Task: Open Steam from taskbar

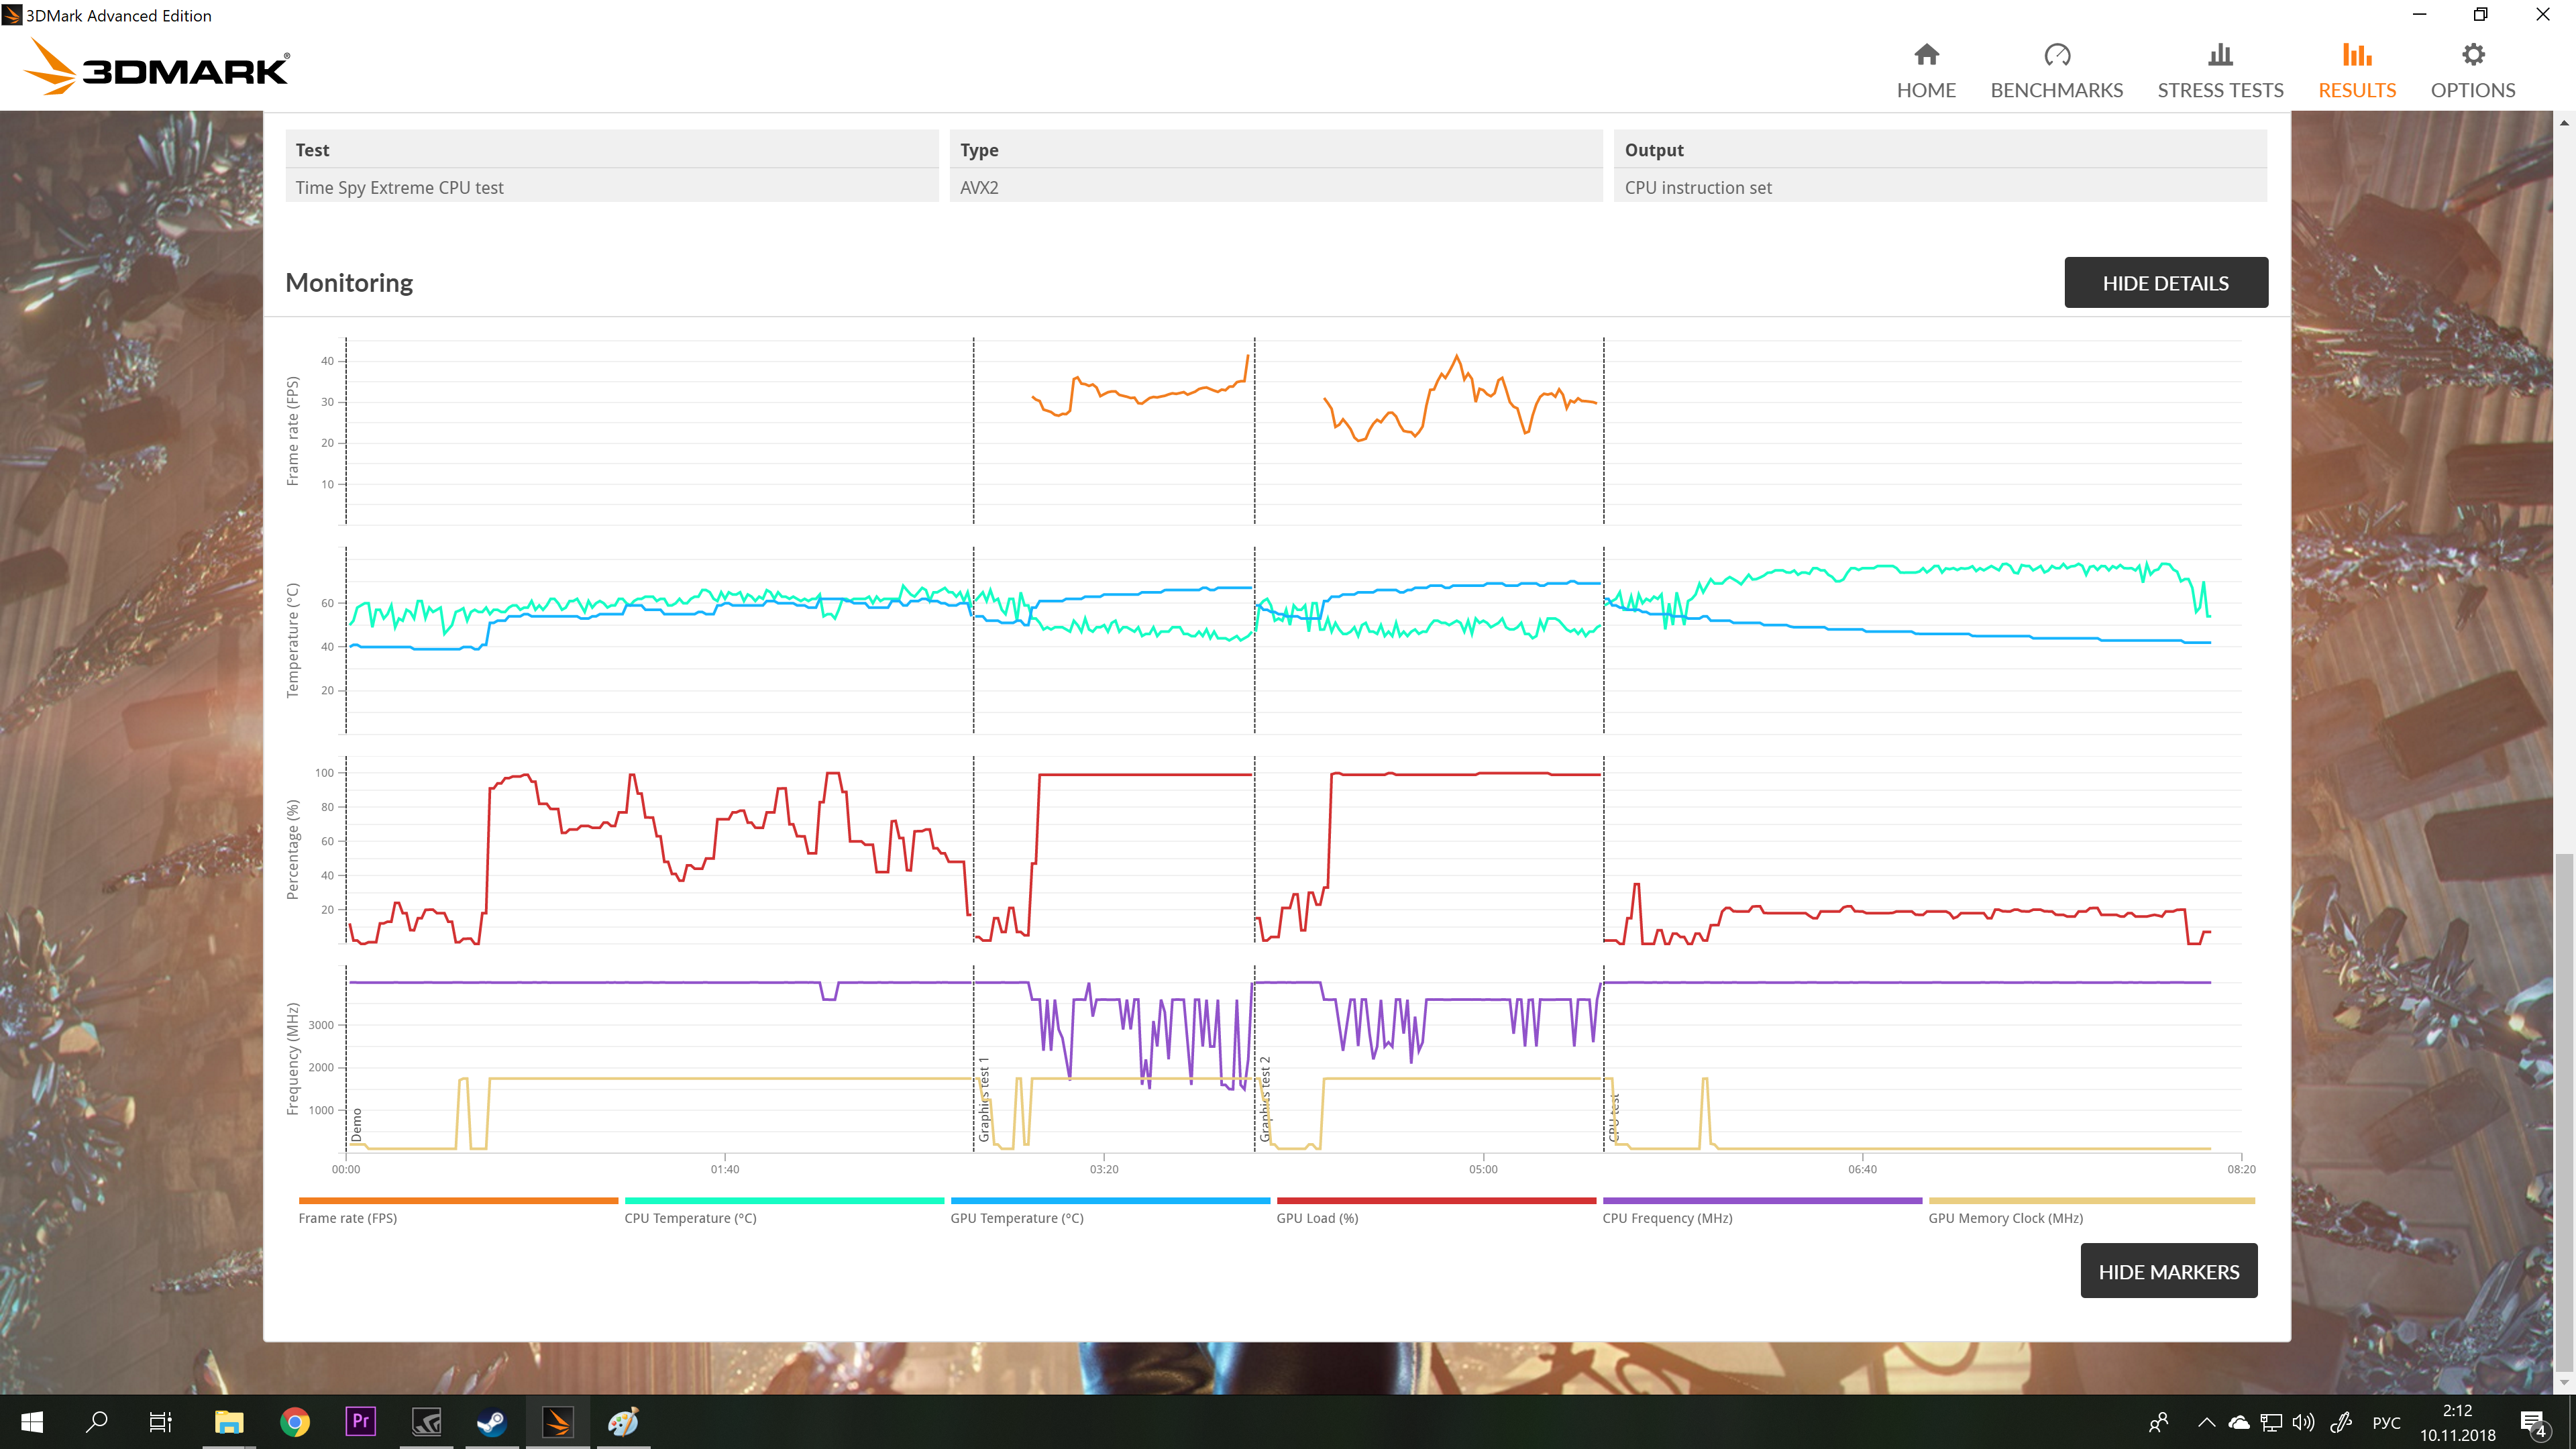Action: coord(492,1421)
